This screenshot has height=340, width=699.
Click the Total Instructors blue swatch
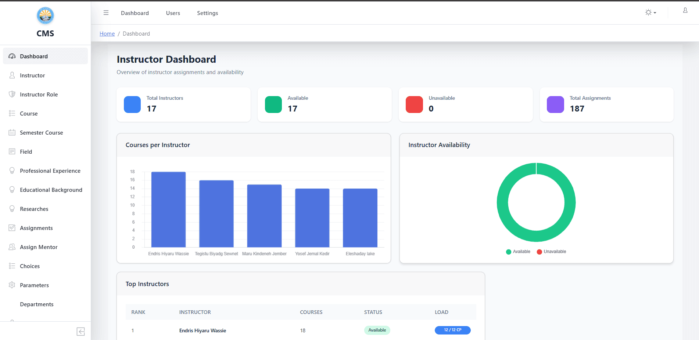(132, 105)
